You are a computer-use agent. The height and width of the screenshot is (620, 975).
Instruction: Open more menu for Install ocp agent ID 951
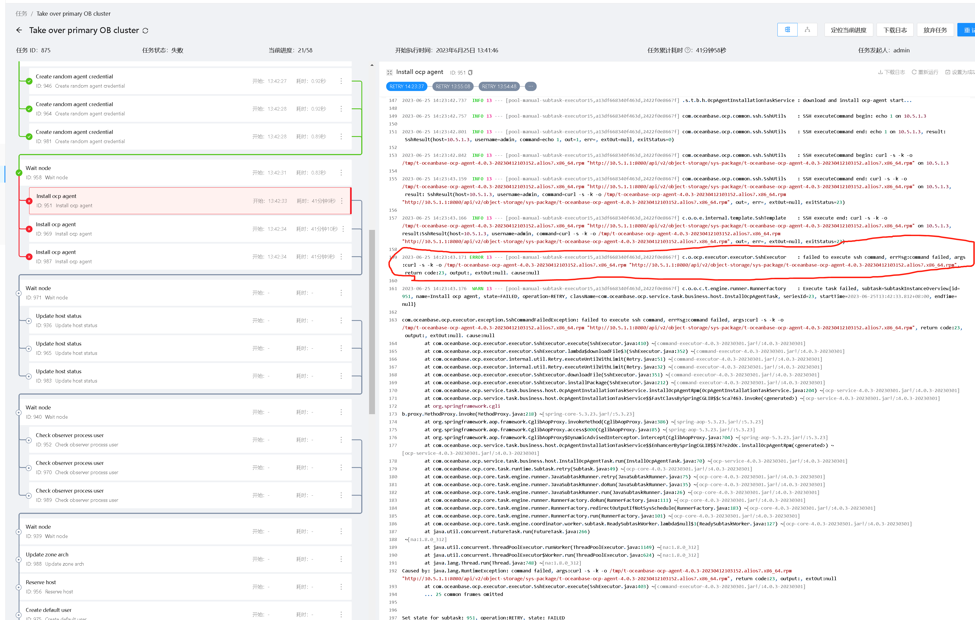click(342, 201)
